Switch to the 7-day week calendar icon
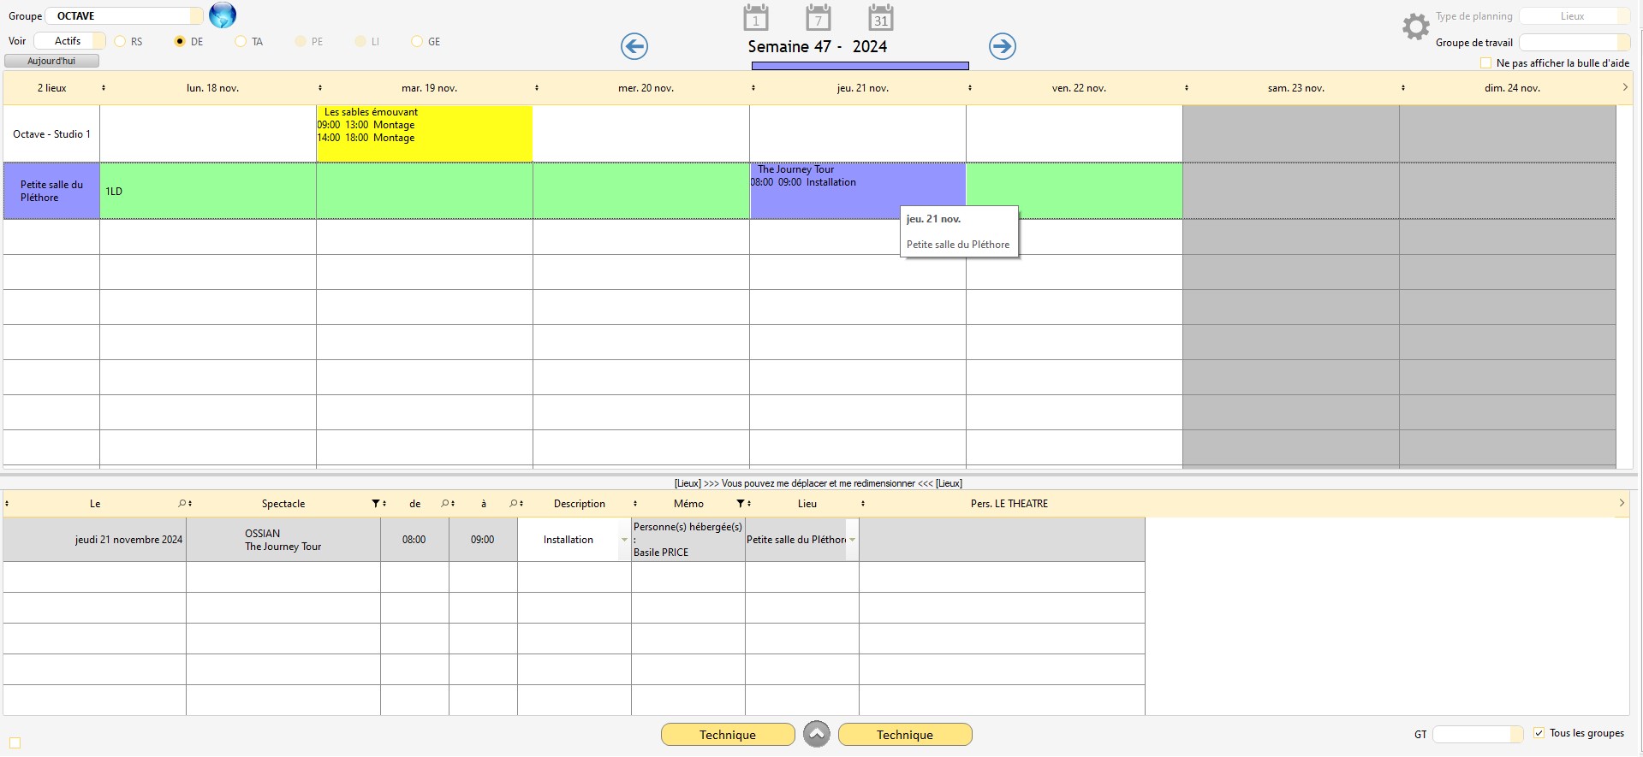This screenshot has width=1643, height=757. (x=818, y=18)
